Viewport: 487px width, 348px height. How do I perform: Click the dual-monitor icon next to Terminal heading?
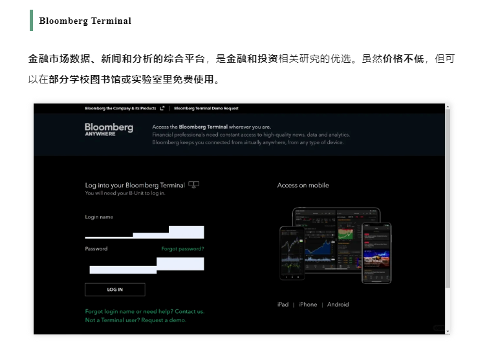pyautogui.click(x=193, y=185)
